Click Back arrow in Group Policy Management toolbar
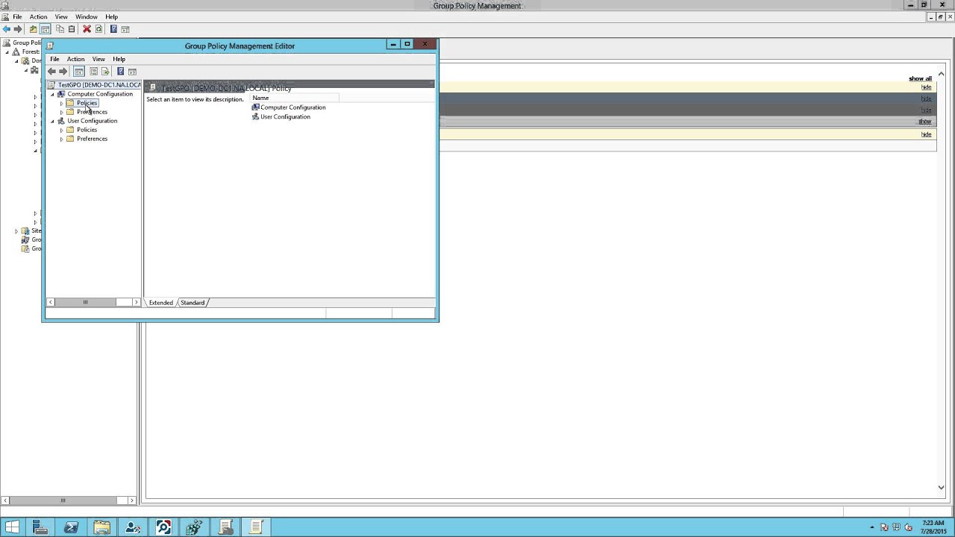955x537 pixels. pos(7,29)
